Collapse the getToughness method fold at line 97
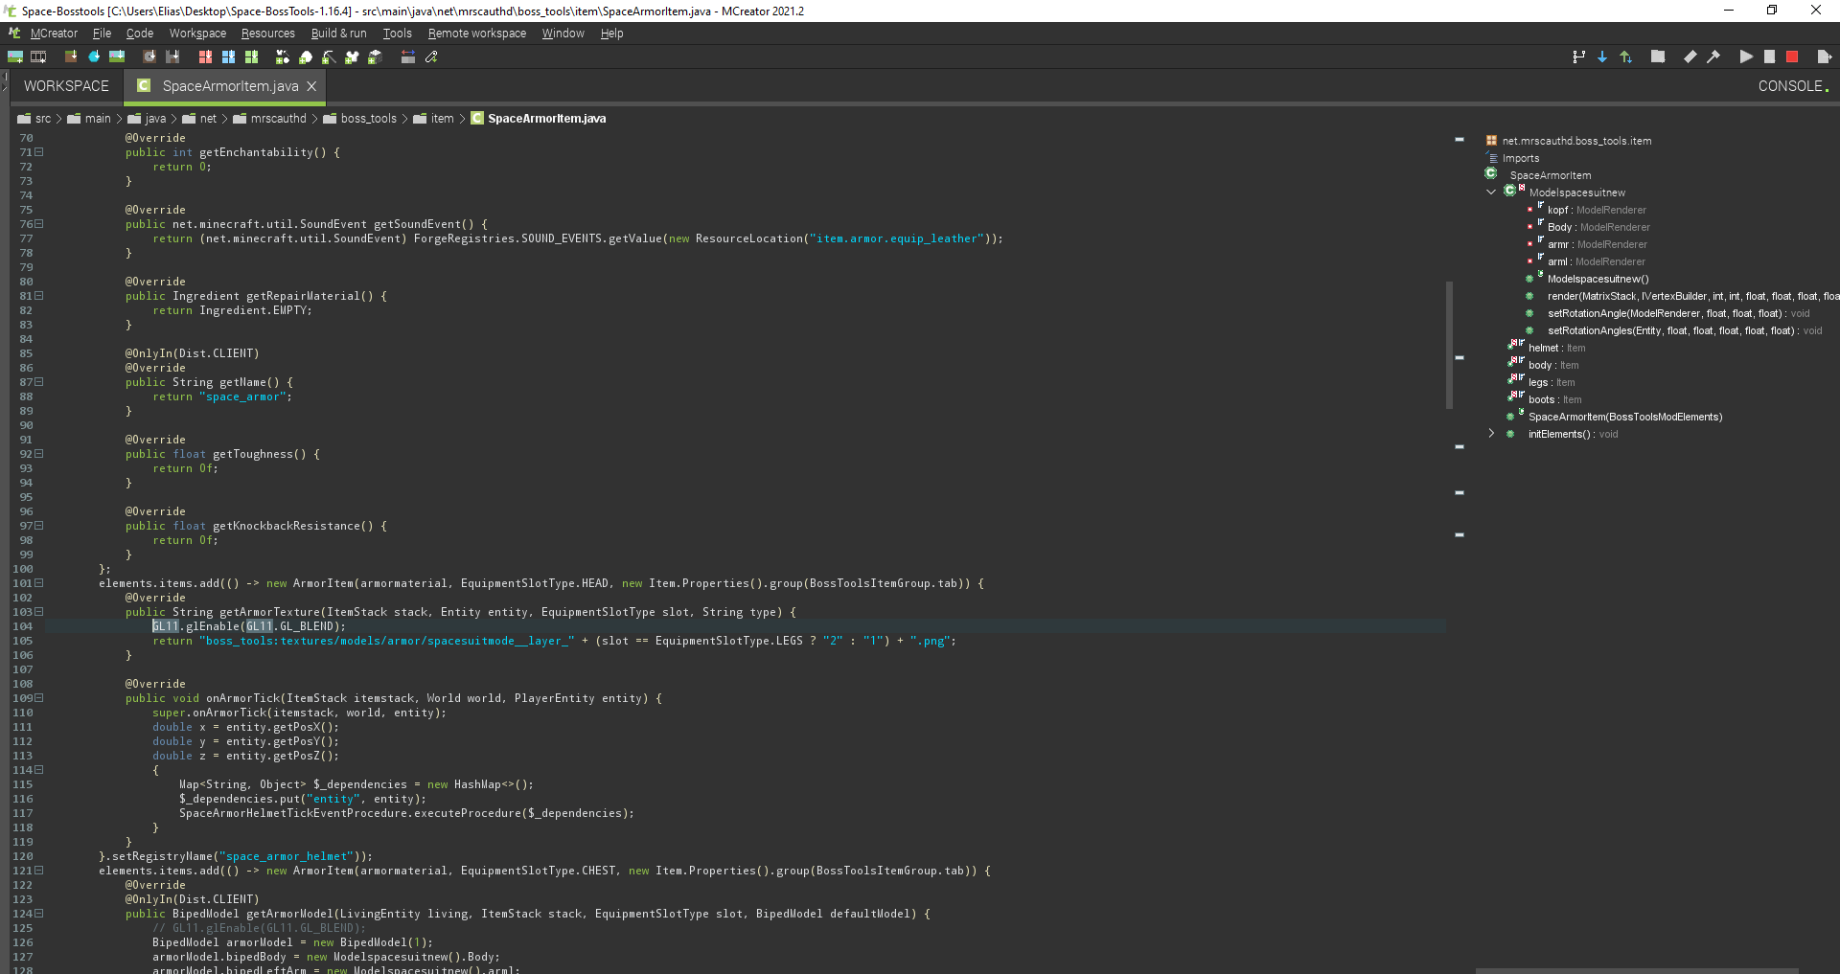 point(37,525)
